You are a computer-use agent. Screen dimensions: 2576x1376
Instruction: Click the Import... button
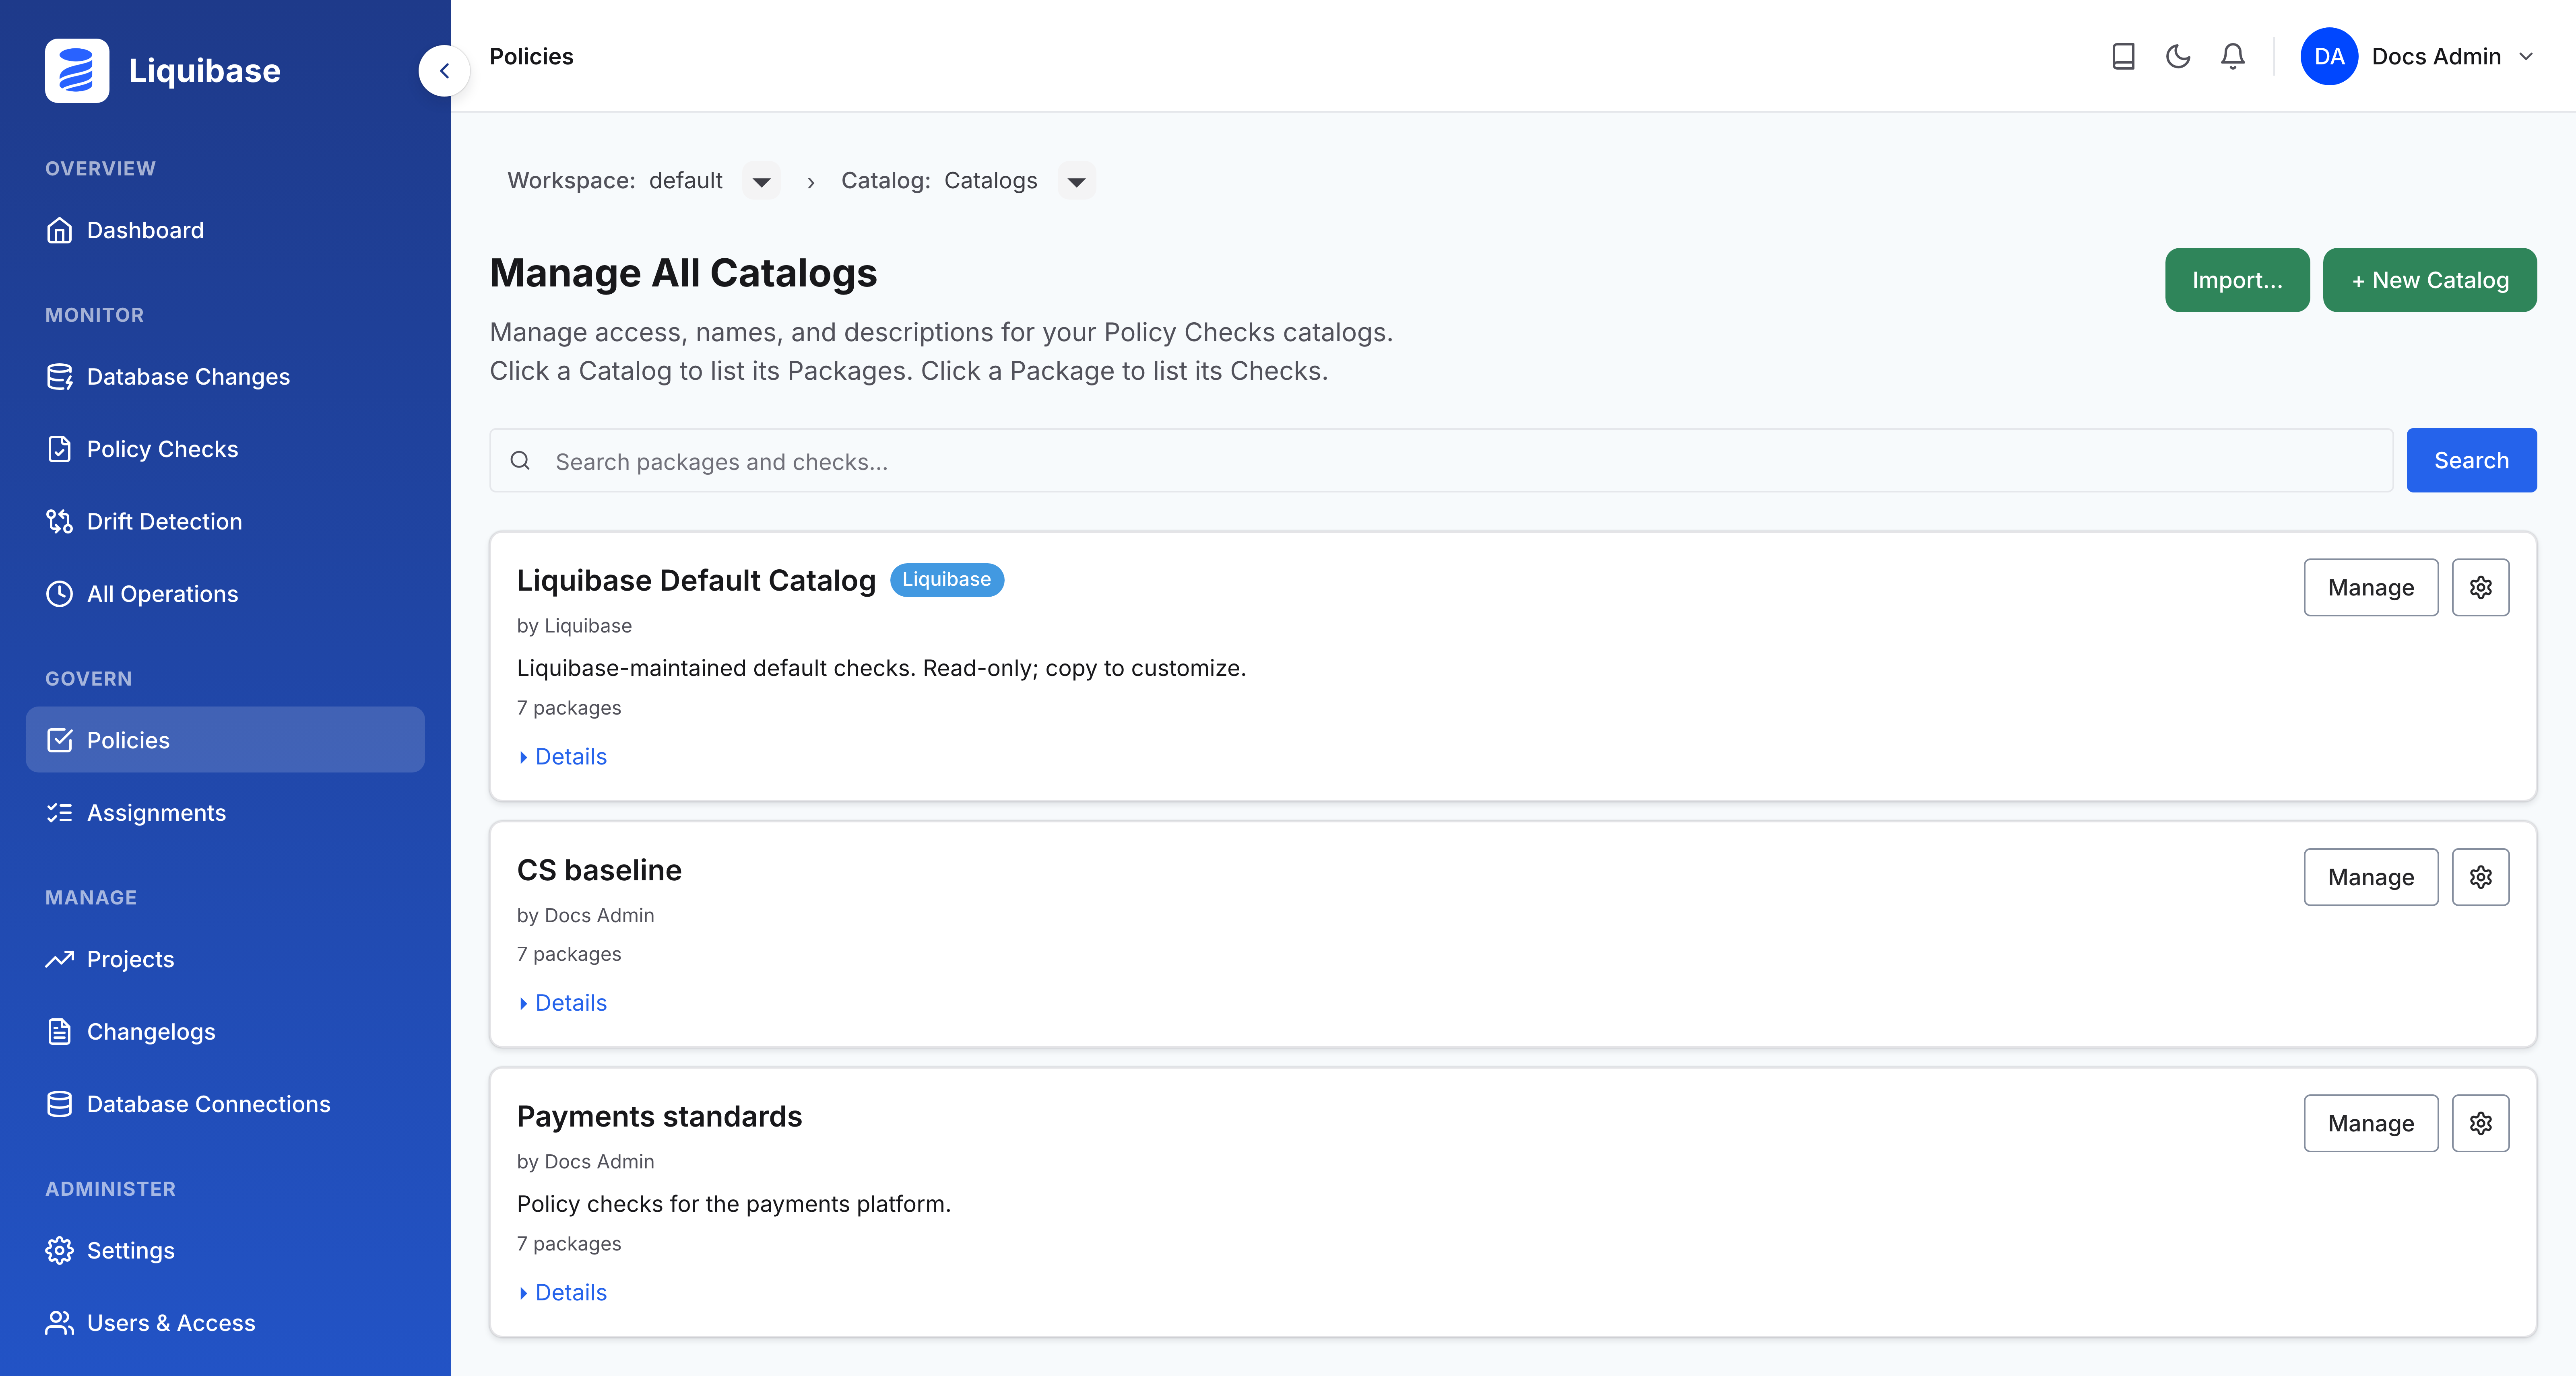tap(2237, 280)
